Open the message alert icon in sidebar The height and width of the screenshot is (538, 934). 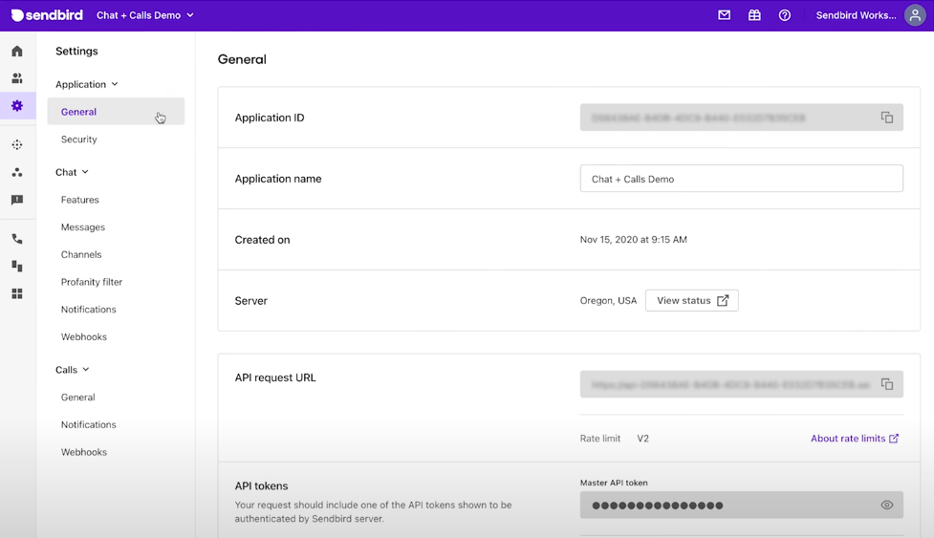(17, 200)
